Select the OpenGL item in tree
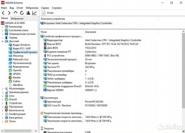185x133 pixels. pyautogui.click(x=17, y=70)
